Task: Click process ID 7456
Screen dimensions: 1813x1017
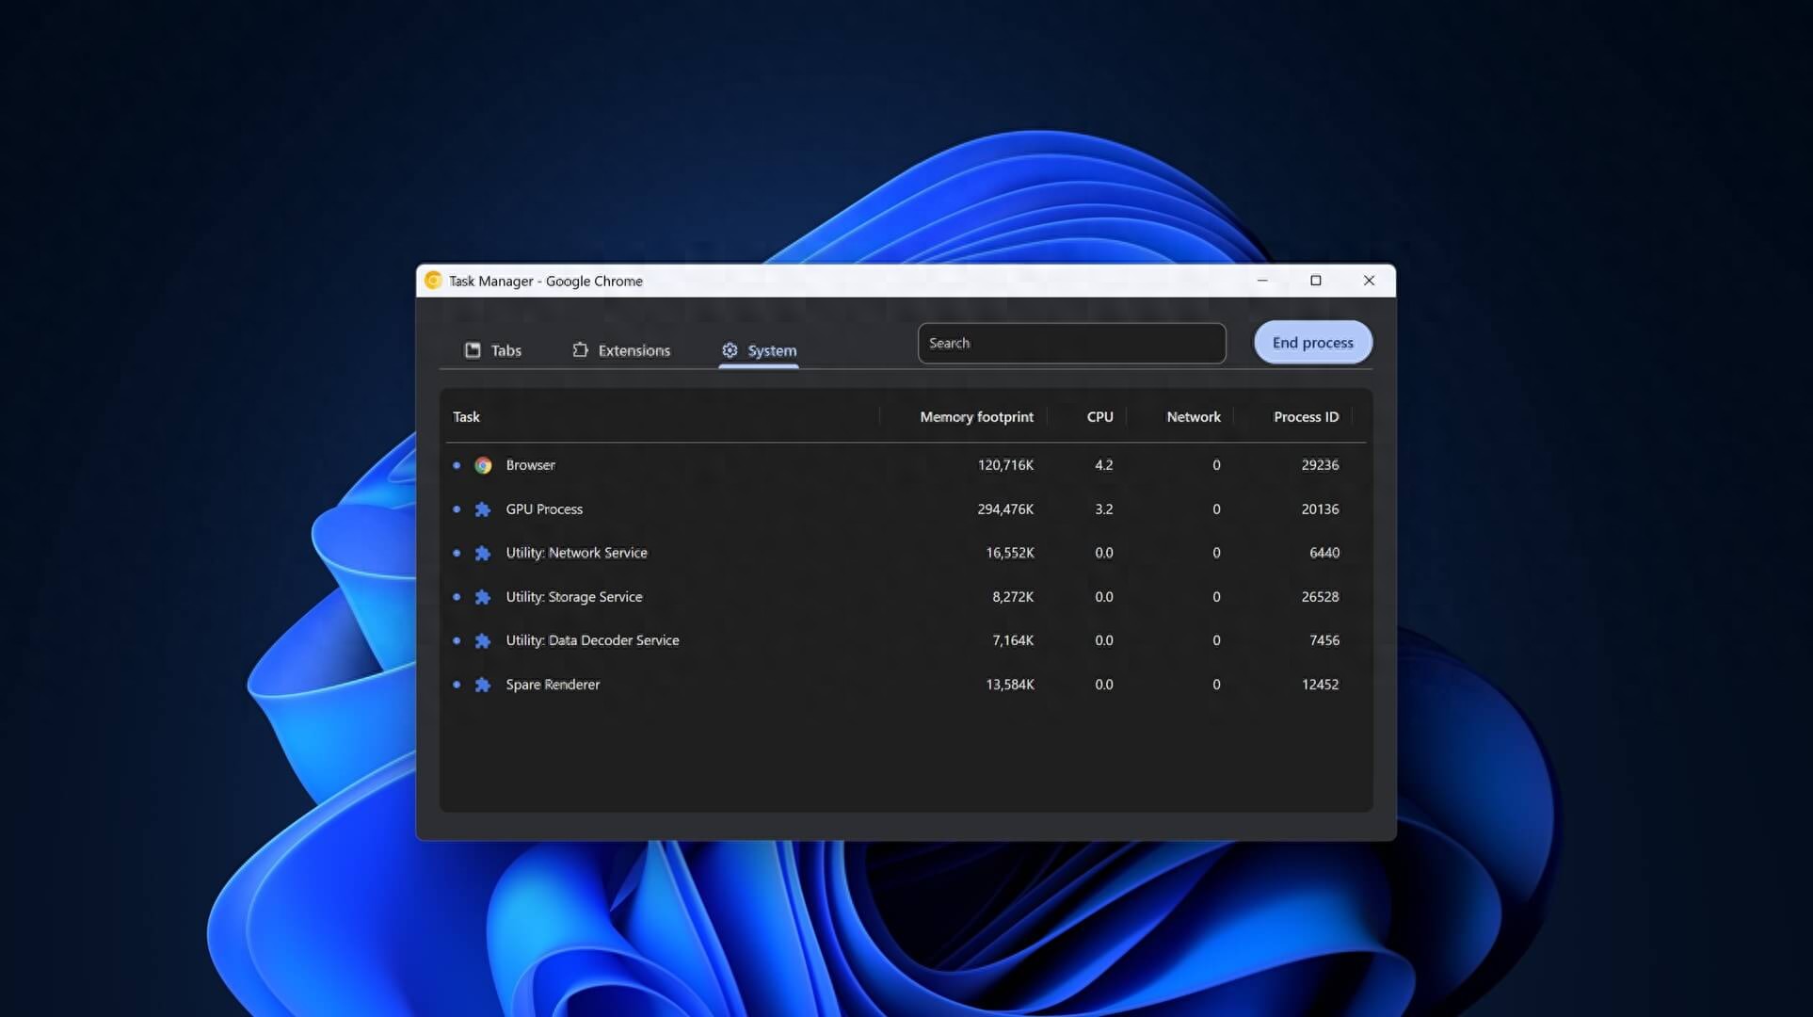Action: point(1324,640)
